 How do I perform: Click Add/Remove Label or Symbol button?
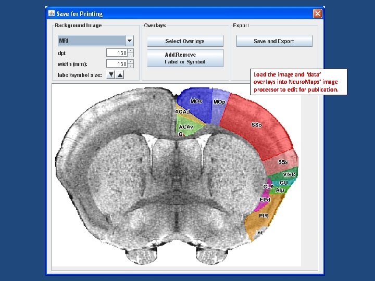(185, 58)
